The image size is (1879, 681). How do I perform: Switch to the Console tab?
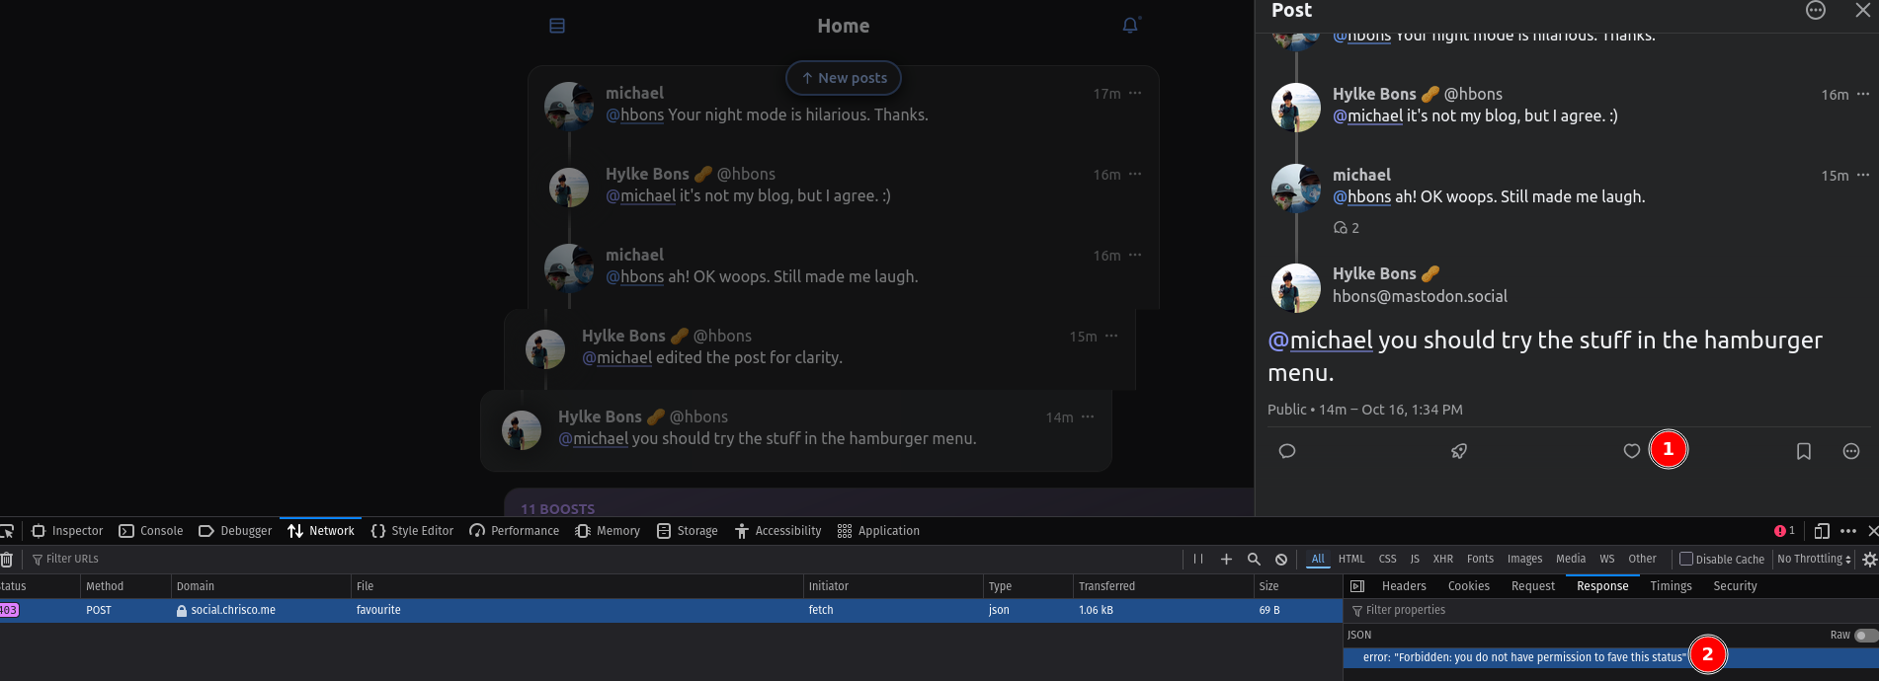coord(151,531)
